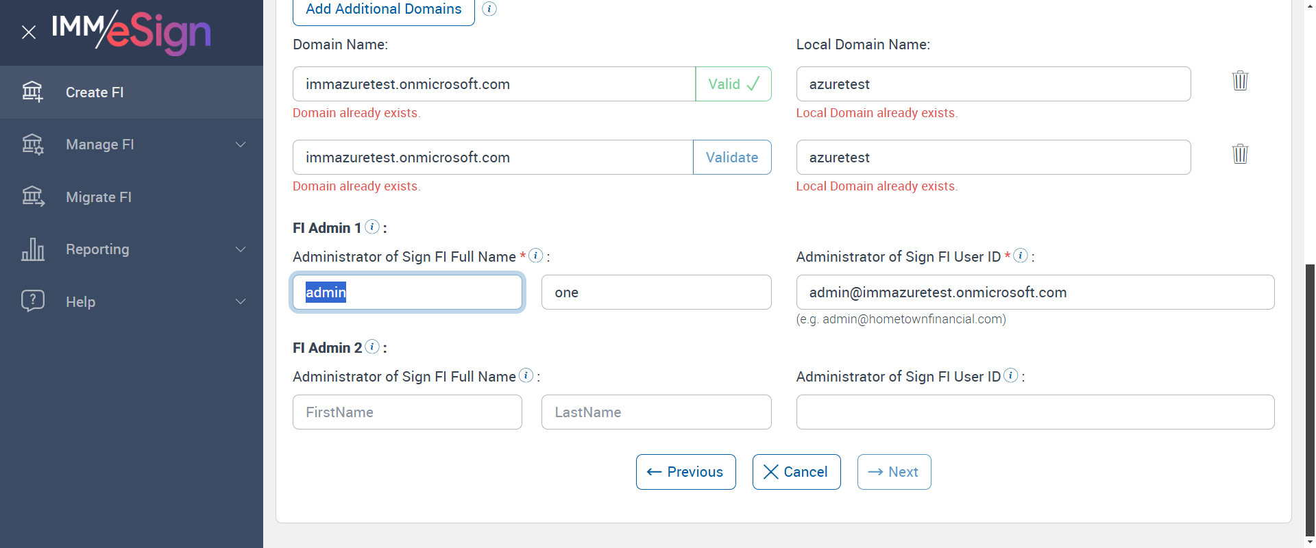Open Migrate FI in the sidebar
The height and width of the screenshot is (548, 1316).
99,197
